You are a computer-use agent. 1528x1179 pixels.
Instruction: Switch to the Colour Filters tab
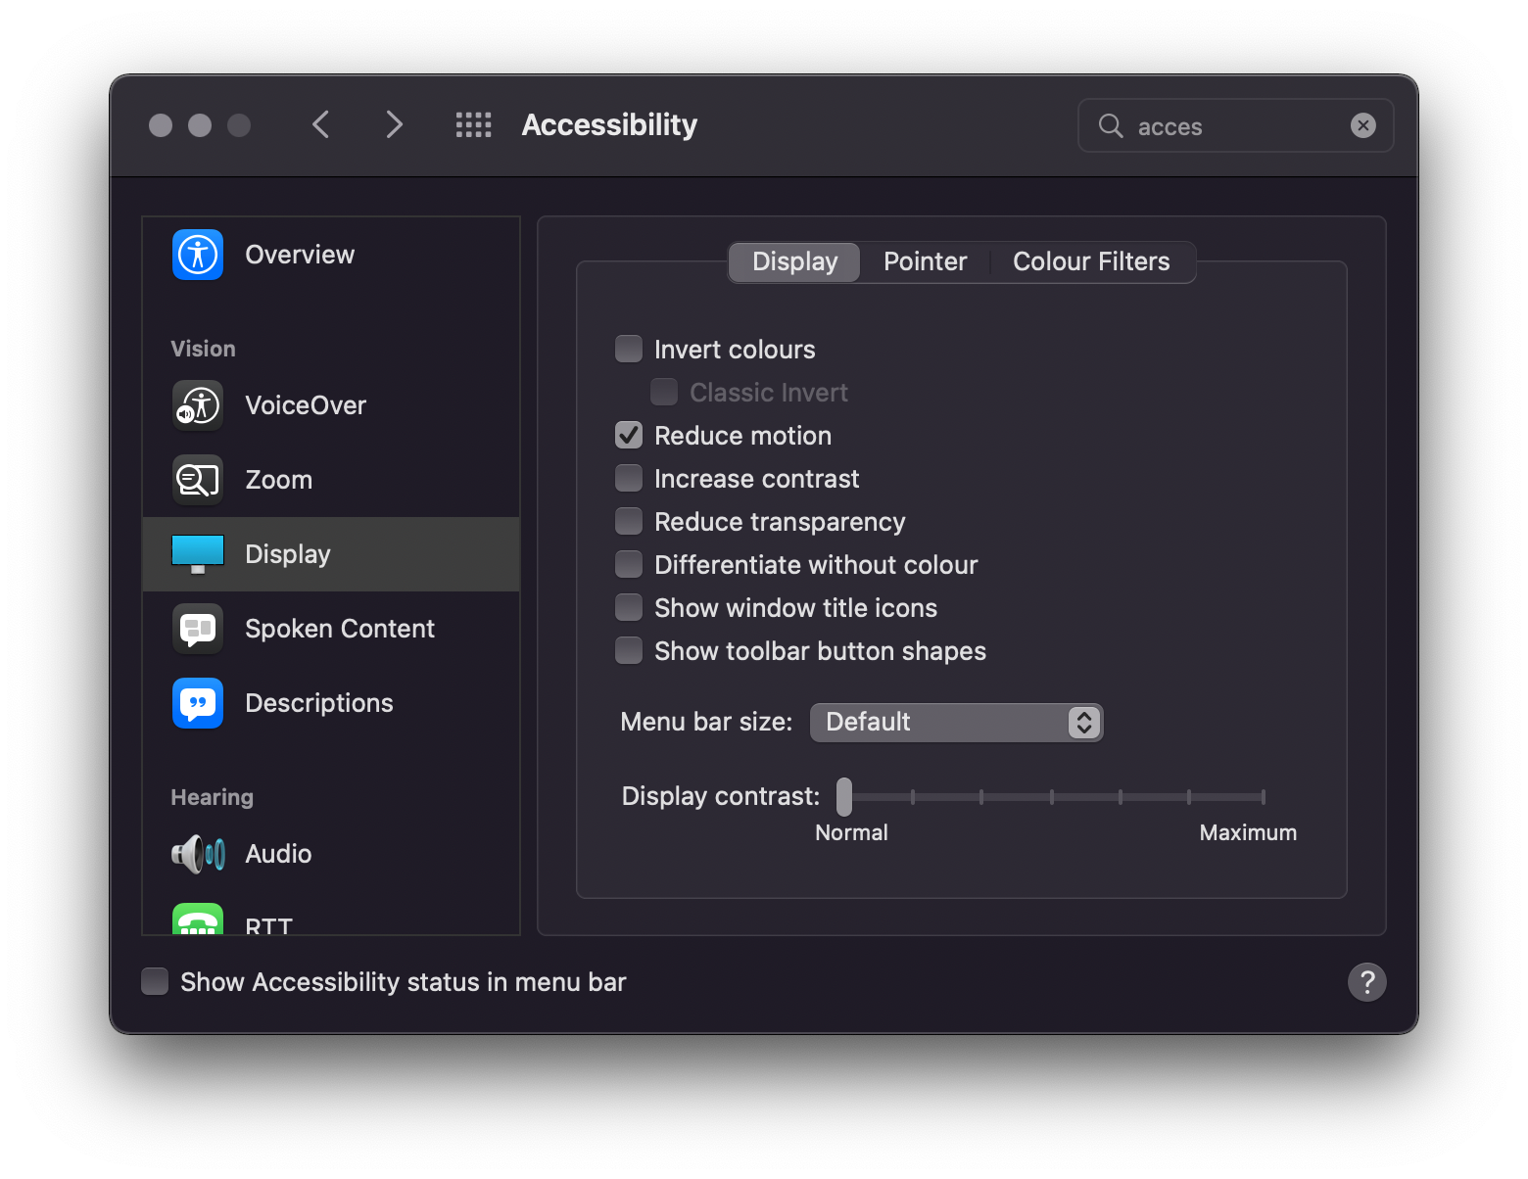1090,261
